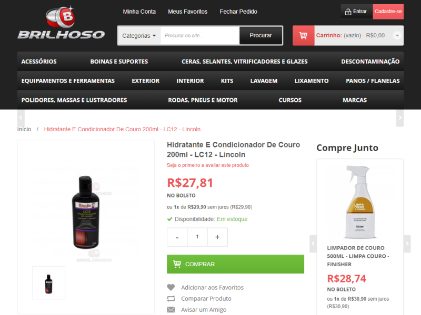Show previous Compre Junto product arrow
Image resolution: width=421 pixels, height=315 pixels.
(313, 244)
